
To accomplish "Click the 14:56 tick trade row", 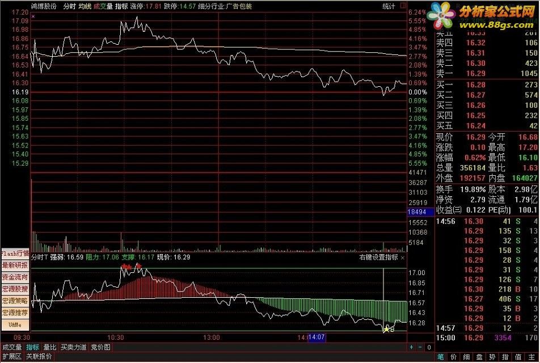I will click(x=487, y=221).
